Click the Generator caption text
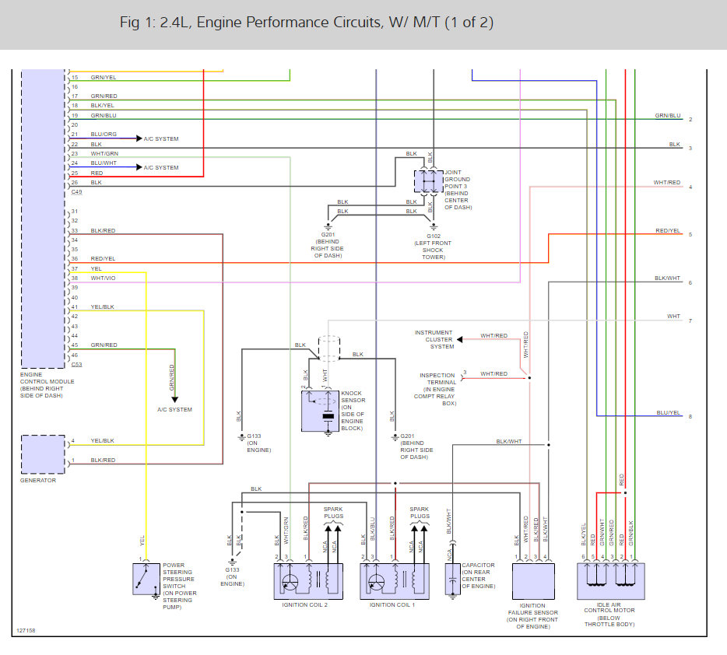 point(38,481)
